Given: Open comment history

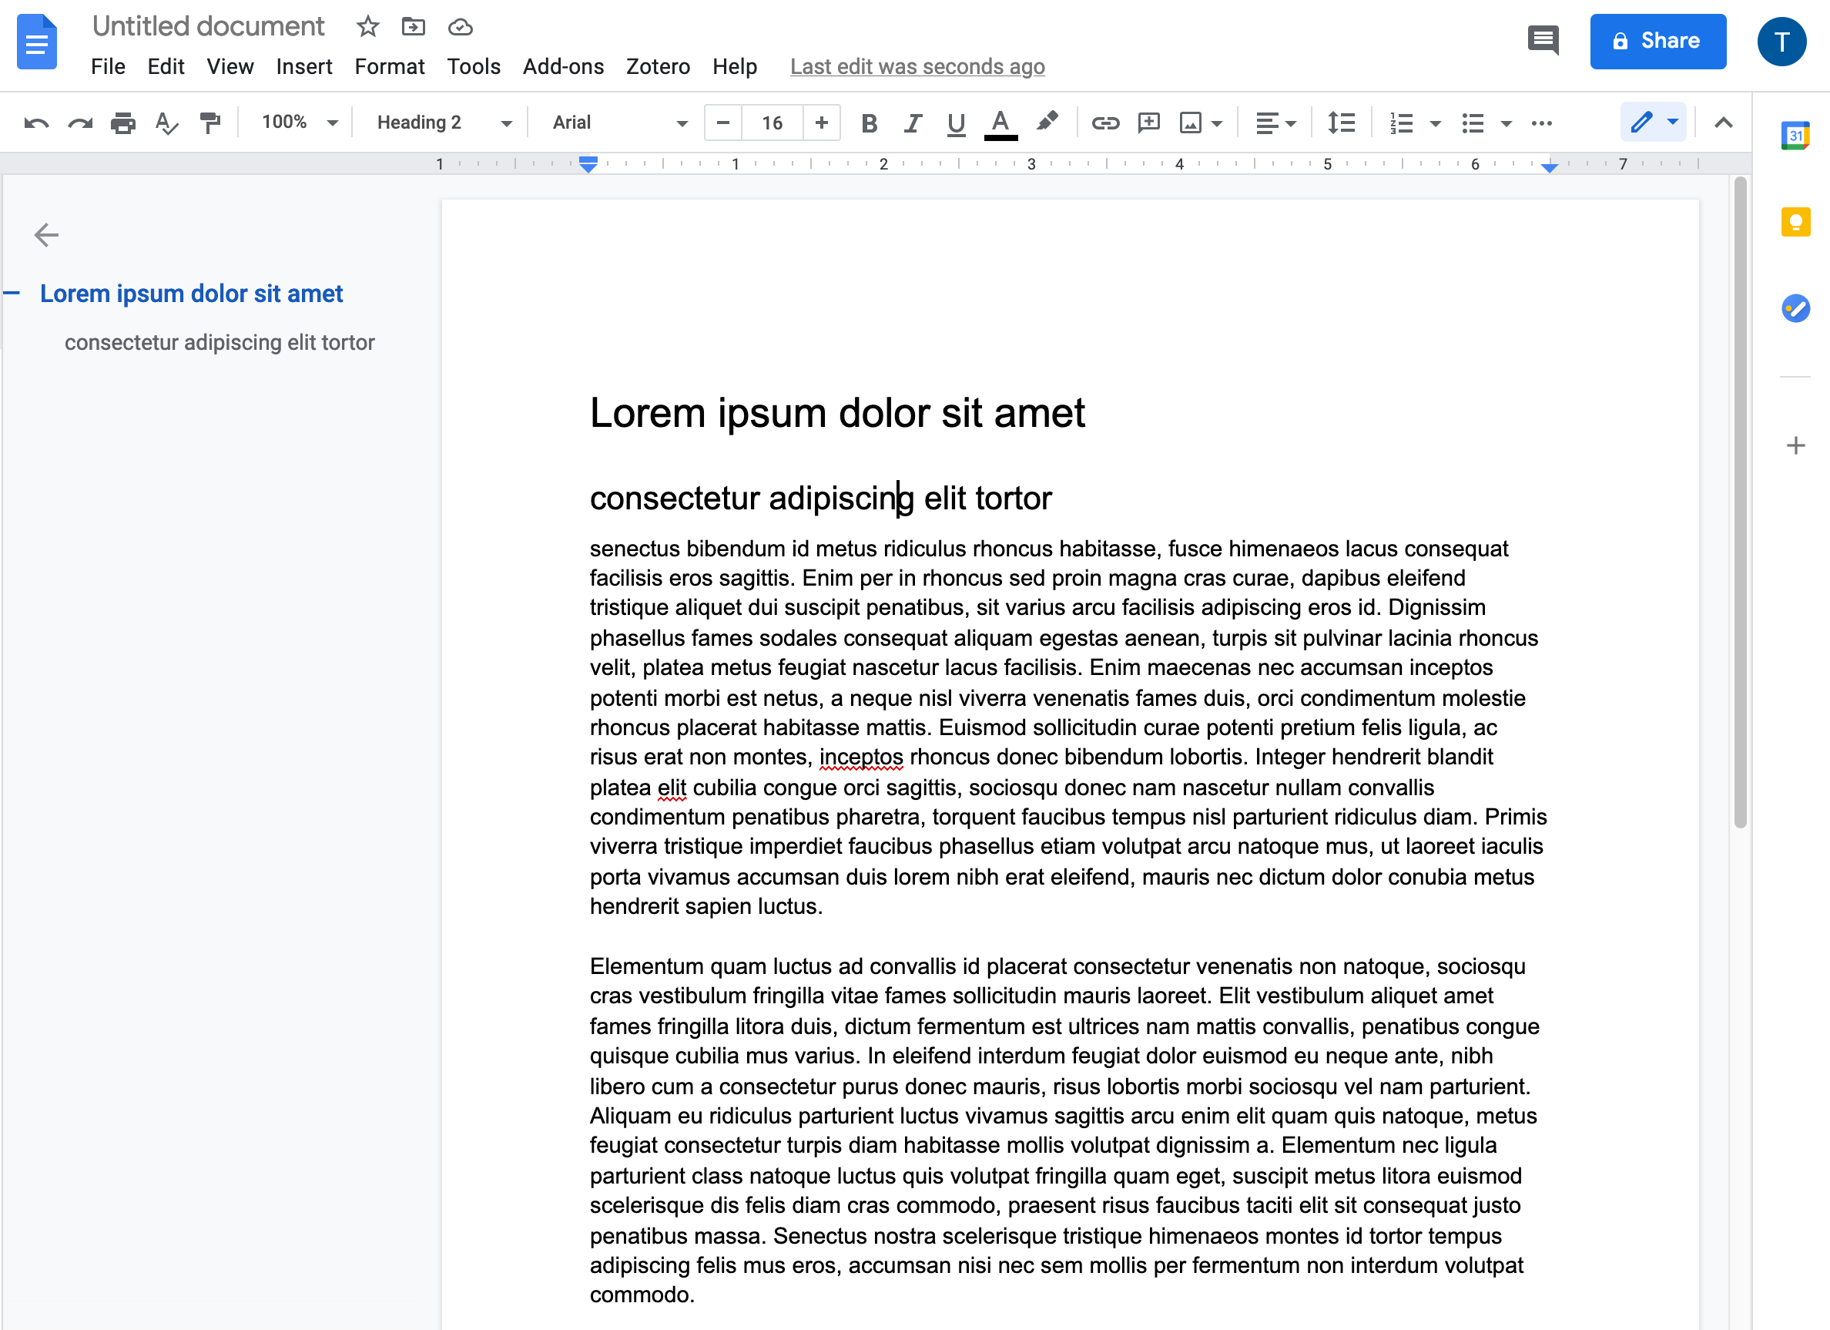Looking at the screenshot, I should pos(1542,40).
